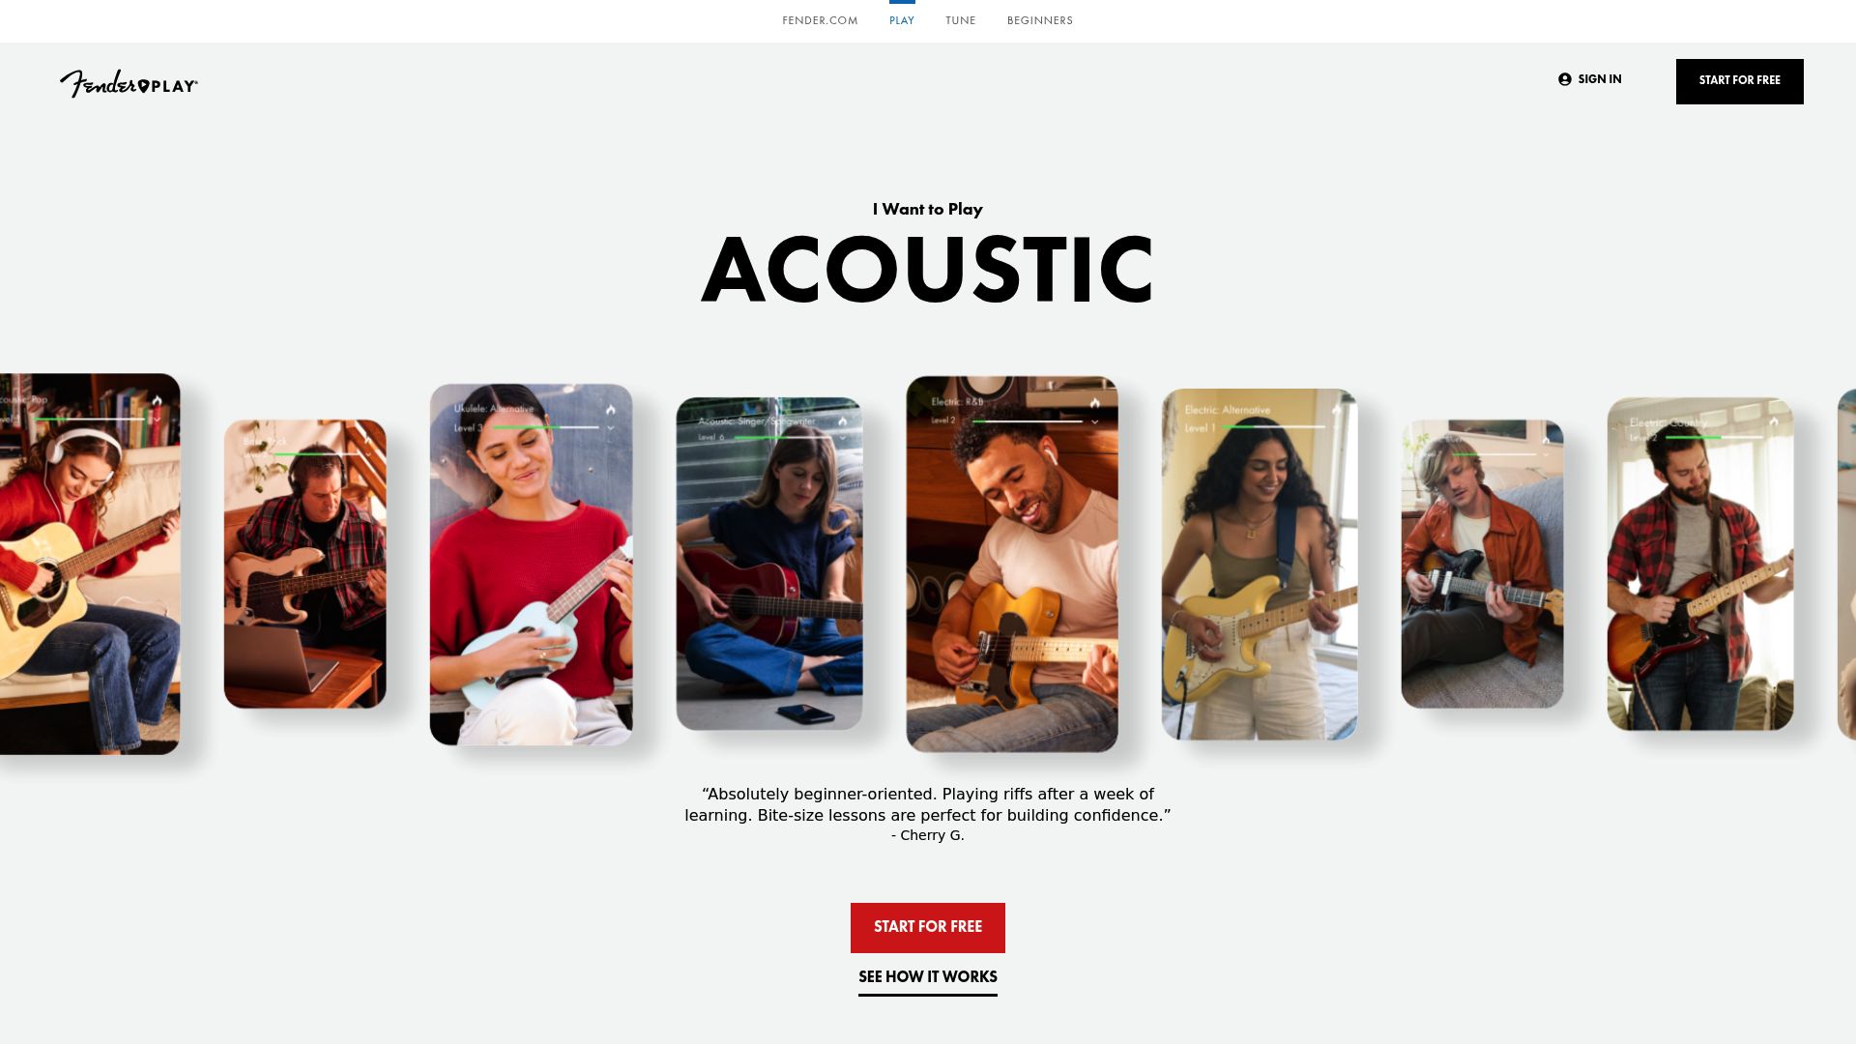Click flame icon on Acoustic: Pop card
This screenshot has width=1856, height=1044.
pyautogui.click(x=157, y=400)
